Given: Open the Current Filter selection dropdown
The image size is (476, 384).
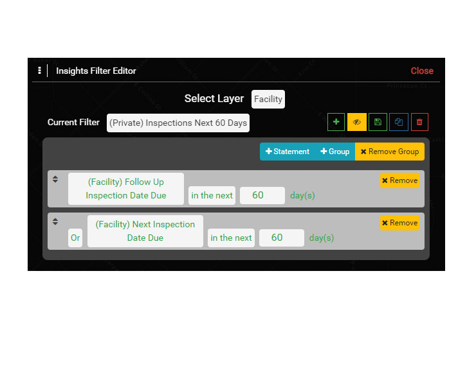Looking at the screenshot, I should tap(178, 123).
